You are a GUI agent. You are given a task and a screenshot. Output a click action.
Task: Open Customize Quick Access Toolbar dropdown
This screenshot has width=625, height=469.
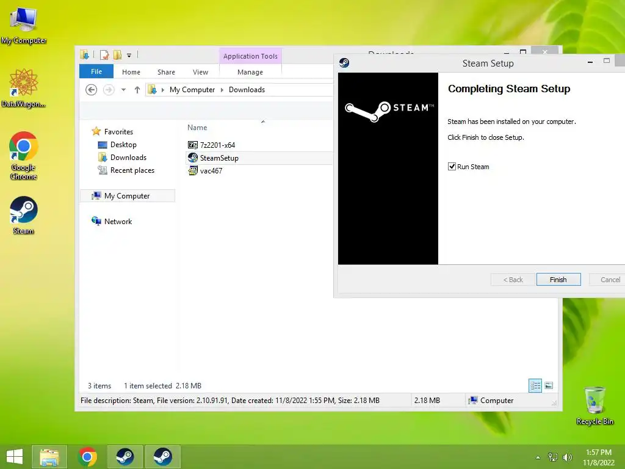[x=129, y=56]
